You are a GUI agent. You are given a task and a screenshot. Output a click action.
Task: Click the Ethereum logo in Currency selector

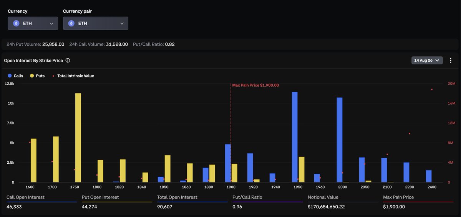(16, 23)
